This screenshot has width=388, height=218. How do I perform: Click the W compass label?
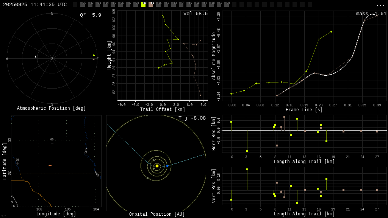7,59
